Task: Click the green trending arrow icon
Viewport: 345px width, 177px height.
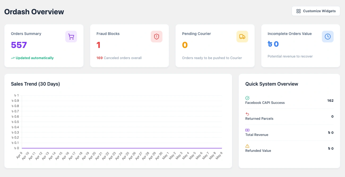Action: pos(13,58)
